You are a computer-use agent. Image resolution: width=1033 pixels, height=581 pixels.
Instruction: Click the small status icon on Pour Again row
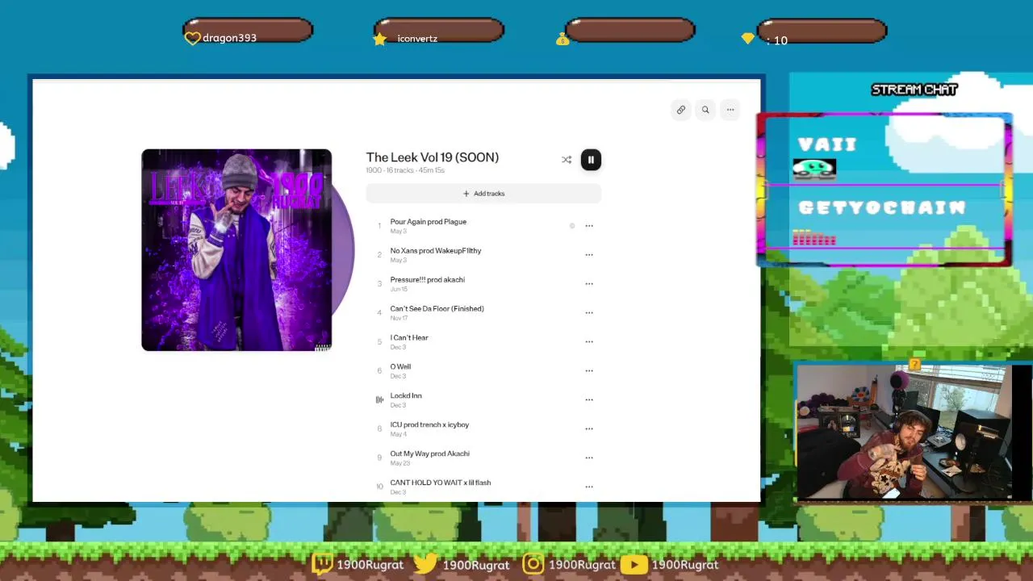pyautogui.click(x=572, y=226)
